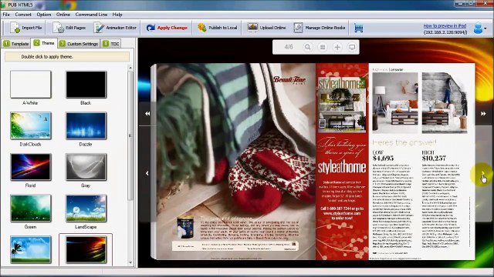Select the LandScape theme thumbnail
Viewport: 494px width, 277px height.
(x=86, y=208)
